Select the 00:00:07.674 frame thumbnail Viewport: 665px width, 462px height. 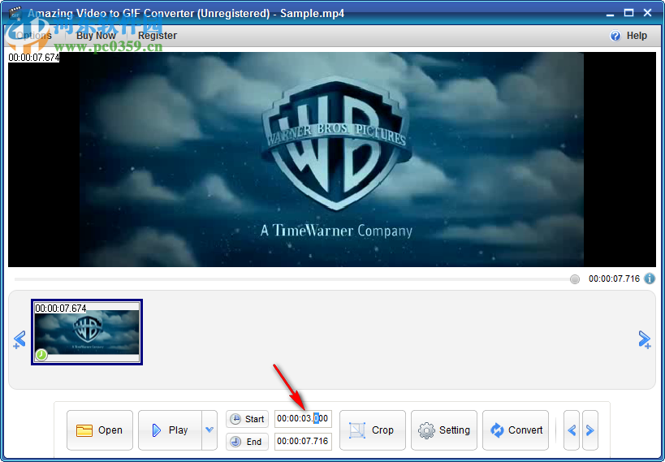coord(87,332)
